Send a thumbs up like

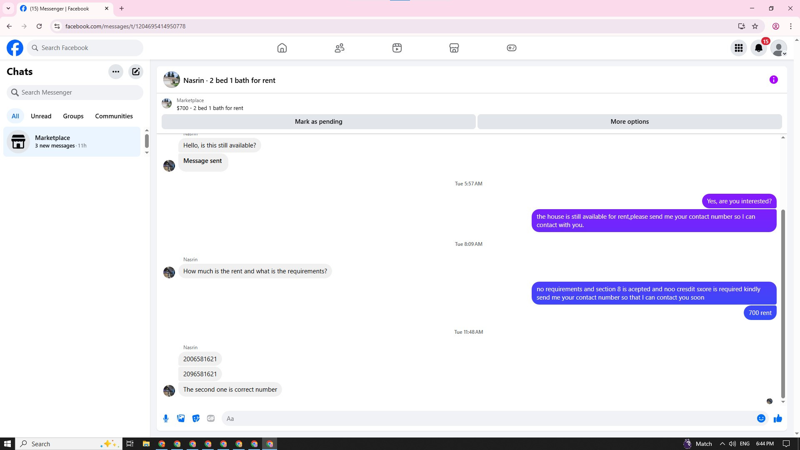[777, 418]
